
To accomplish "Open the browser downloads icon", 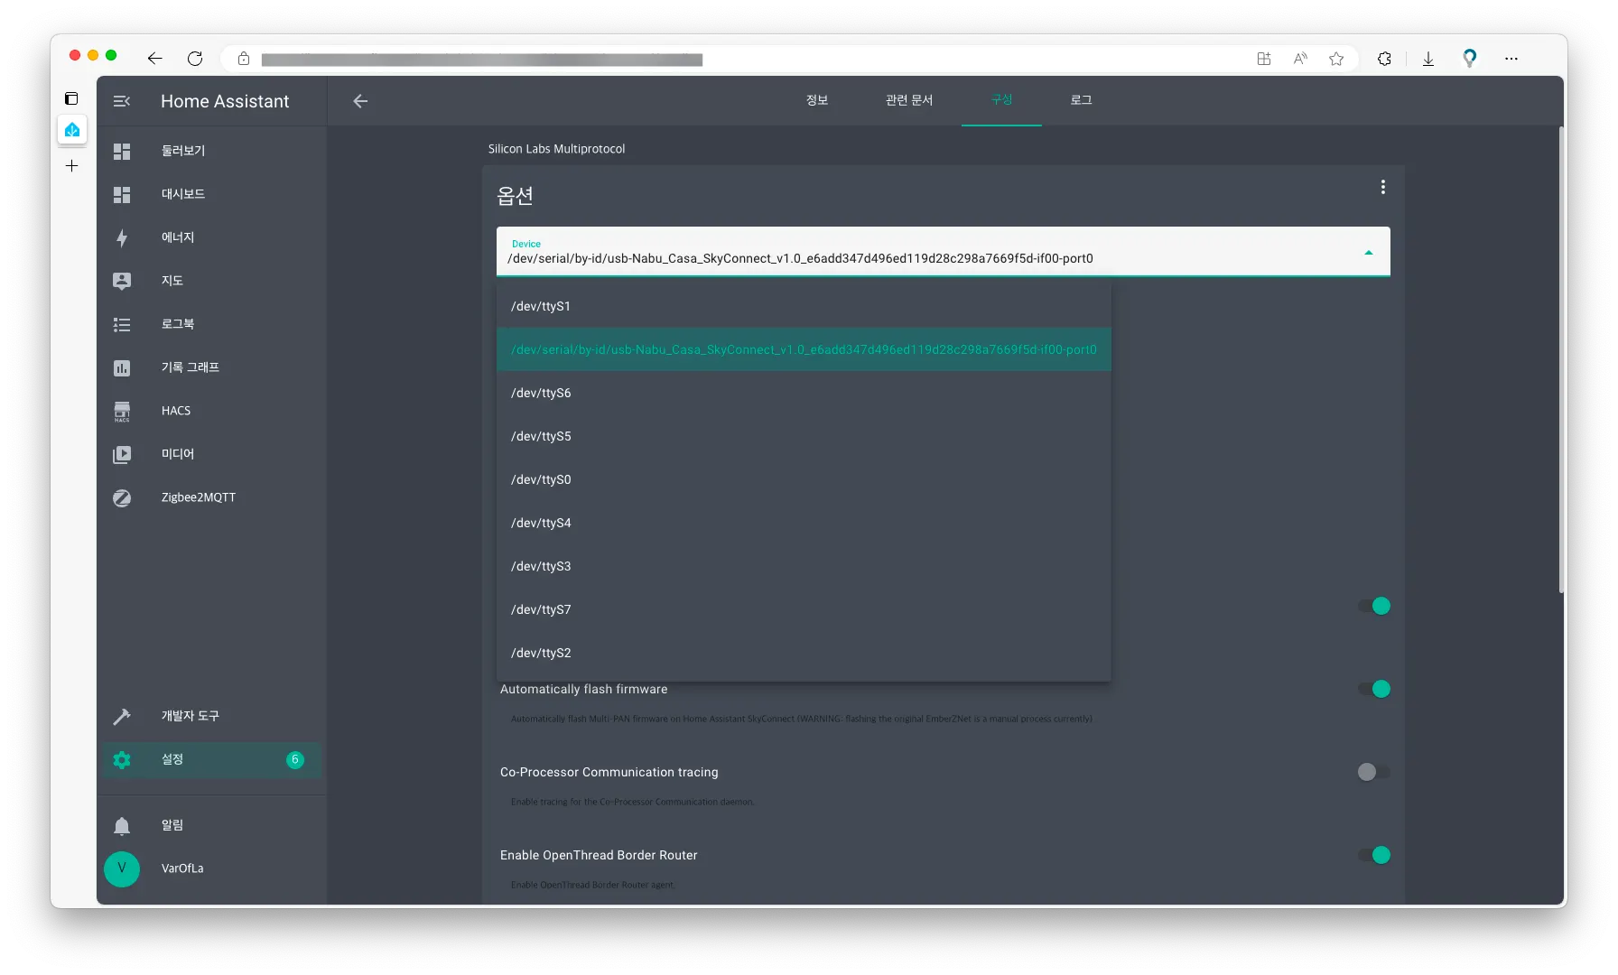I will tap(1428, 59).
